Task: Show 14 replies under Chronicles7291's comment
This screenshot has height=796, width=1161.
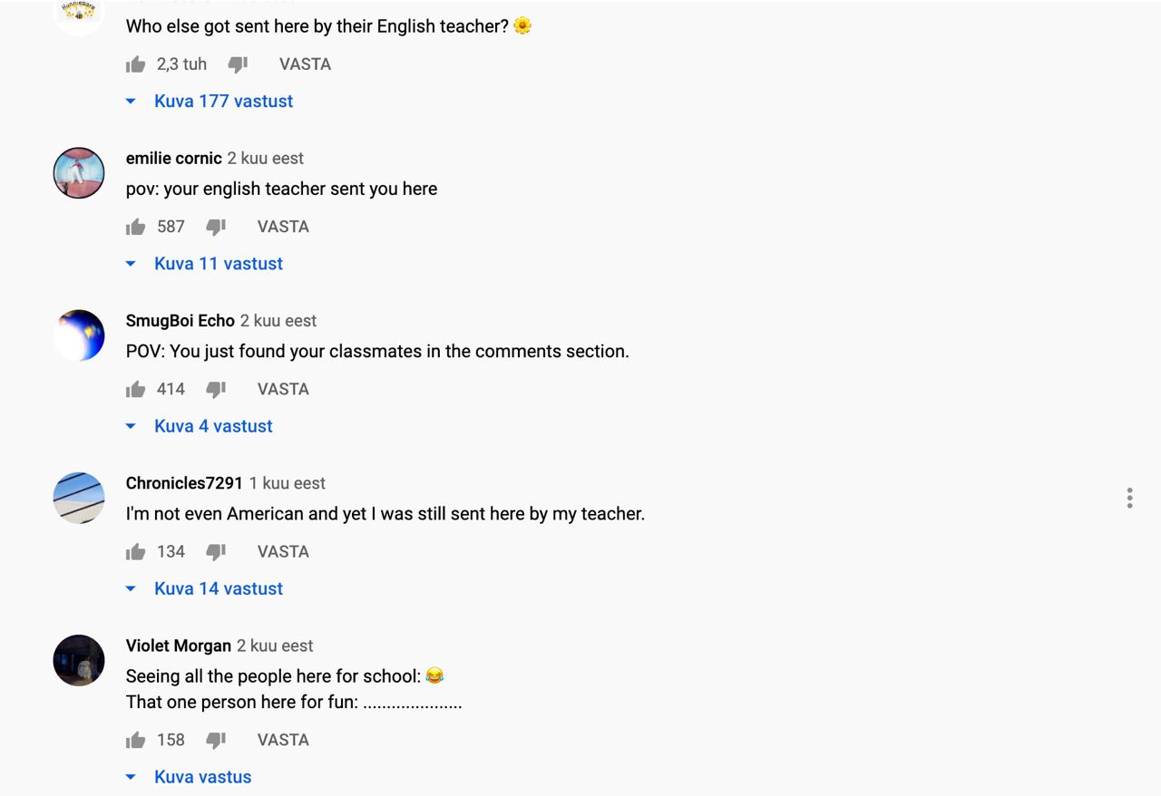Action: pos(218,588)
